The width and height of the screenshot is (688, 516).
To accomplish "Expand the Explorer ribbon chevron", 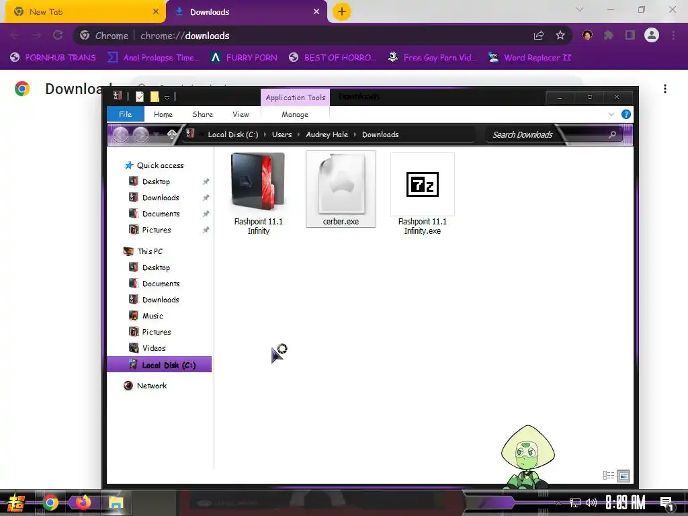I will click(611, 114).
